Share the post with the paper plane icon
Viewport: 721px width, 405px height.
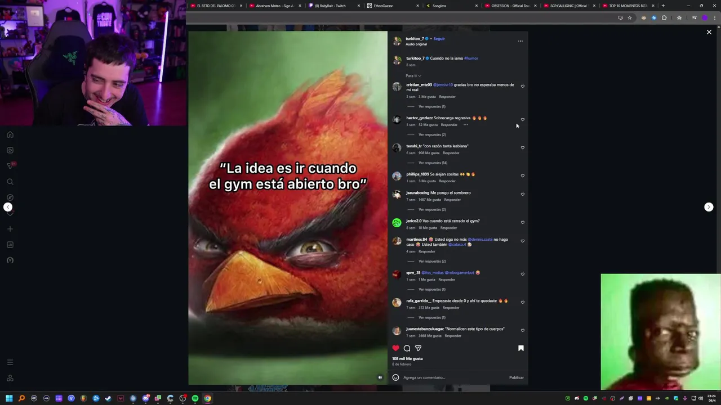tap(418, 348)
